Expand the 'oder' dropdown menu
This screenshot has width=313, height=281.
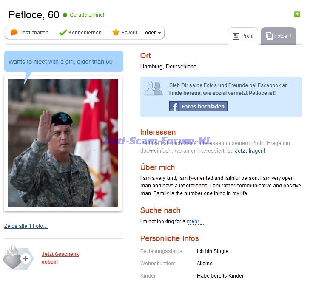pos(153,33)
